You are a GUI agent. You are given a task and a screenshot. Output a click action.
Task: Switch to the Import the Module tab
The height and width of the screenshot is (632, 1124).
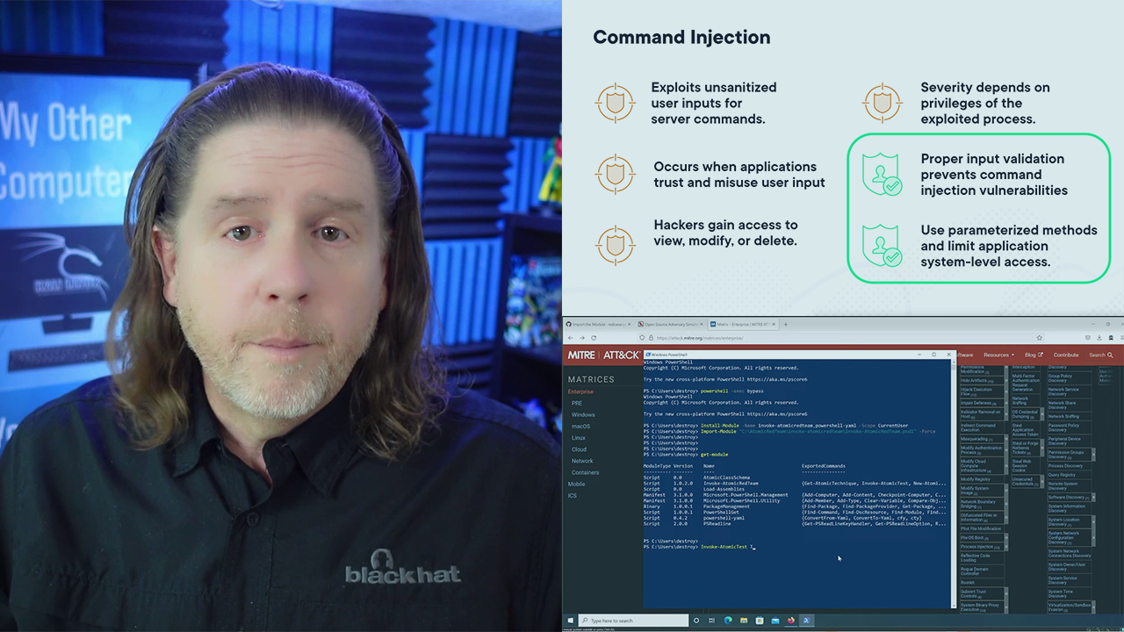click(597, 324)
